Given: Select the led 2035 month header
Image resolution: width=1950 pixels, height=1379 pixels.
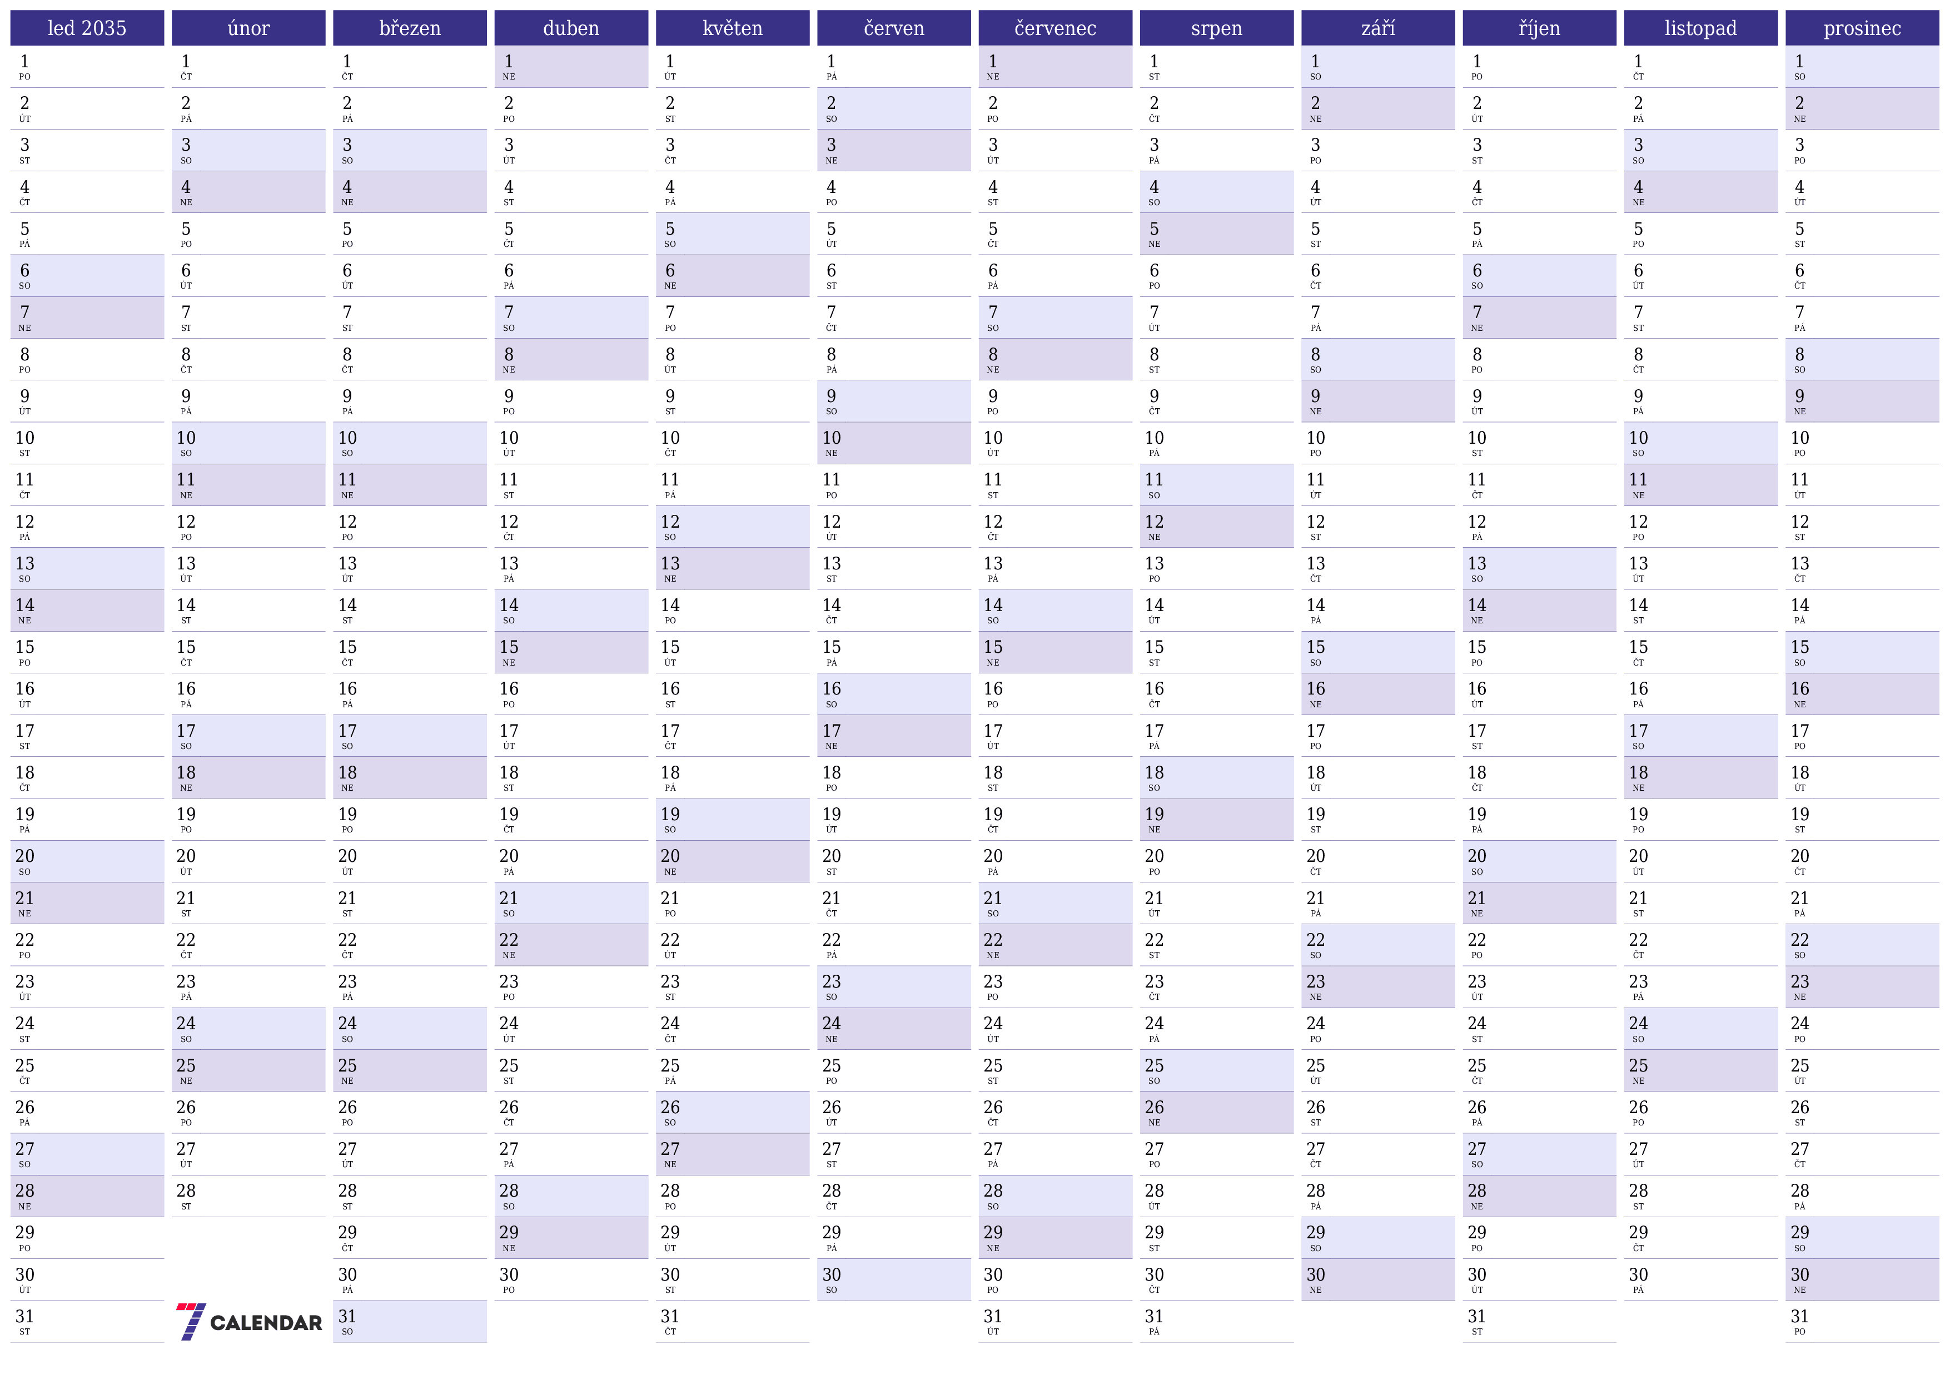Looking at the screenshot, I should (85, 22).
